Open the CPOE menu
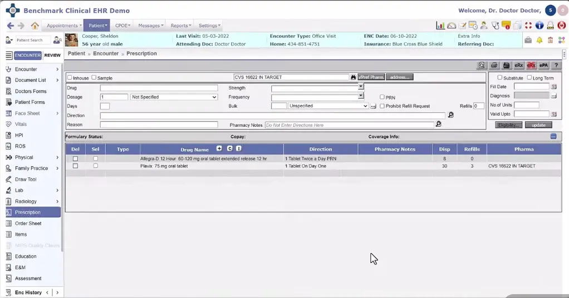 point(122,26)
